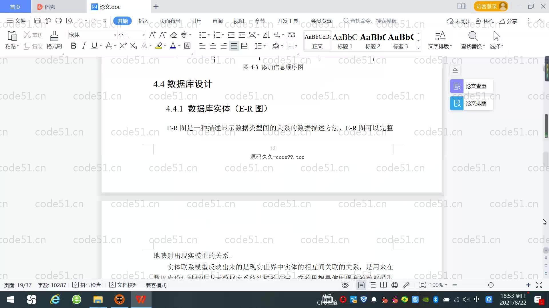The height and width of the screenshot is (308, 549).
Task: Toggle justify alignment
Action: pos(234,46)
